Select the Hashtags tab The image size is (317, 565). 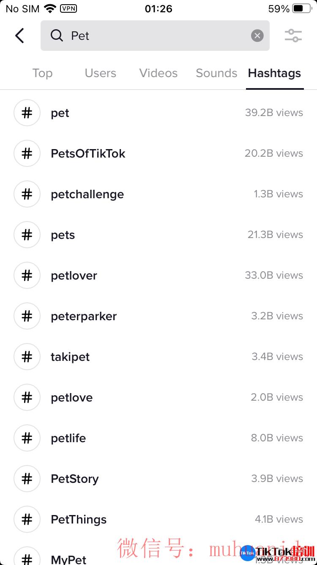[274, 73]
